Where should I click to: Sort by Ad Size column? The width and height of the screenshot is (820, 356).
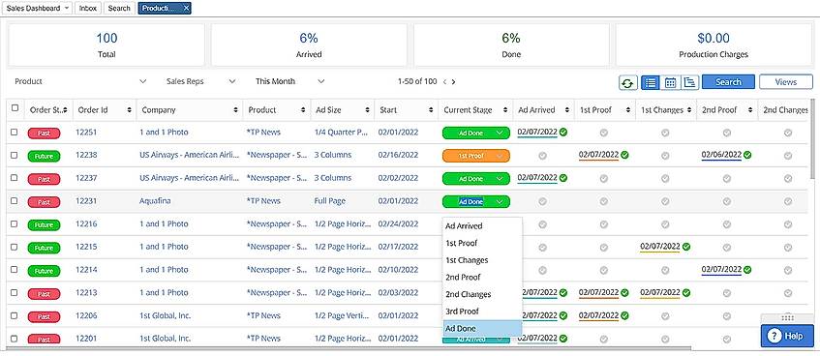(x=367, y=110)
